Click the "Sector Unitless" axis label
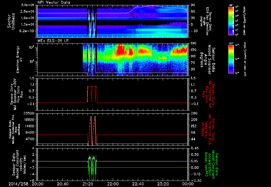Screen dimensions: 271x187 (x=11, y=21)
